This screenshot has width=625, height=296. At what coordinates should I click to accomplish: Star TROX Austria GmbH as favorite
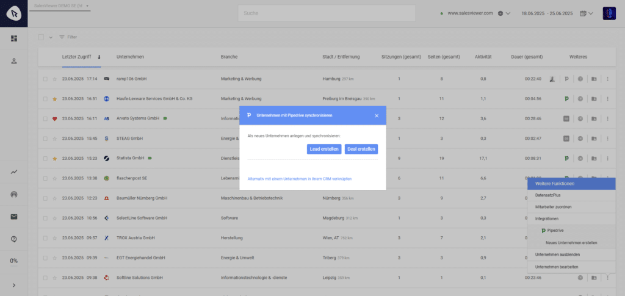pos(55,238)
